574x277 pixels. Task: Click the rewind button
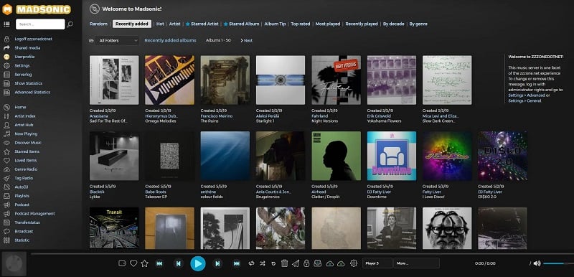click(x=159, y=263)
